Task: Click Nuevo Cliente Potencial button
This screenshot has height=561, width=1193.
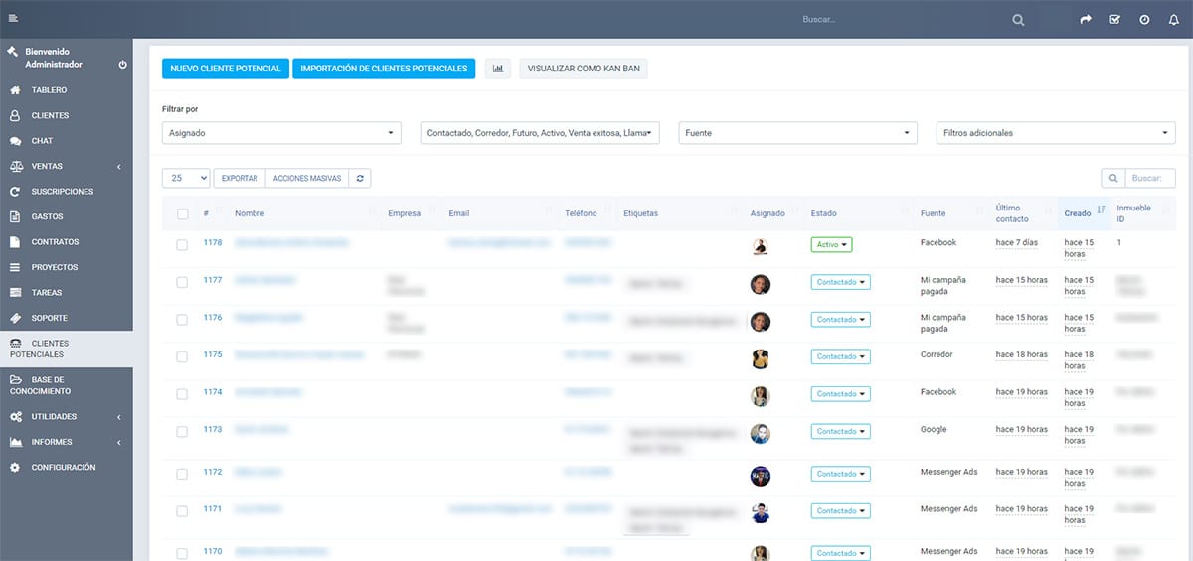Action: tap(226, 69)
